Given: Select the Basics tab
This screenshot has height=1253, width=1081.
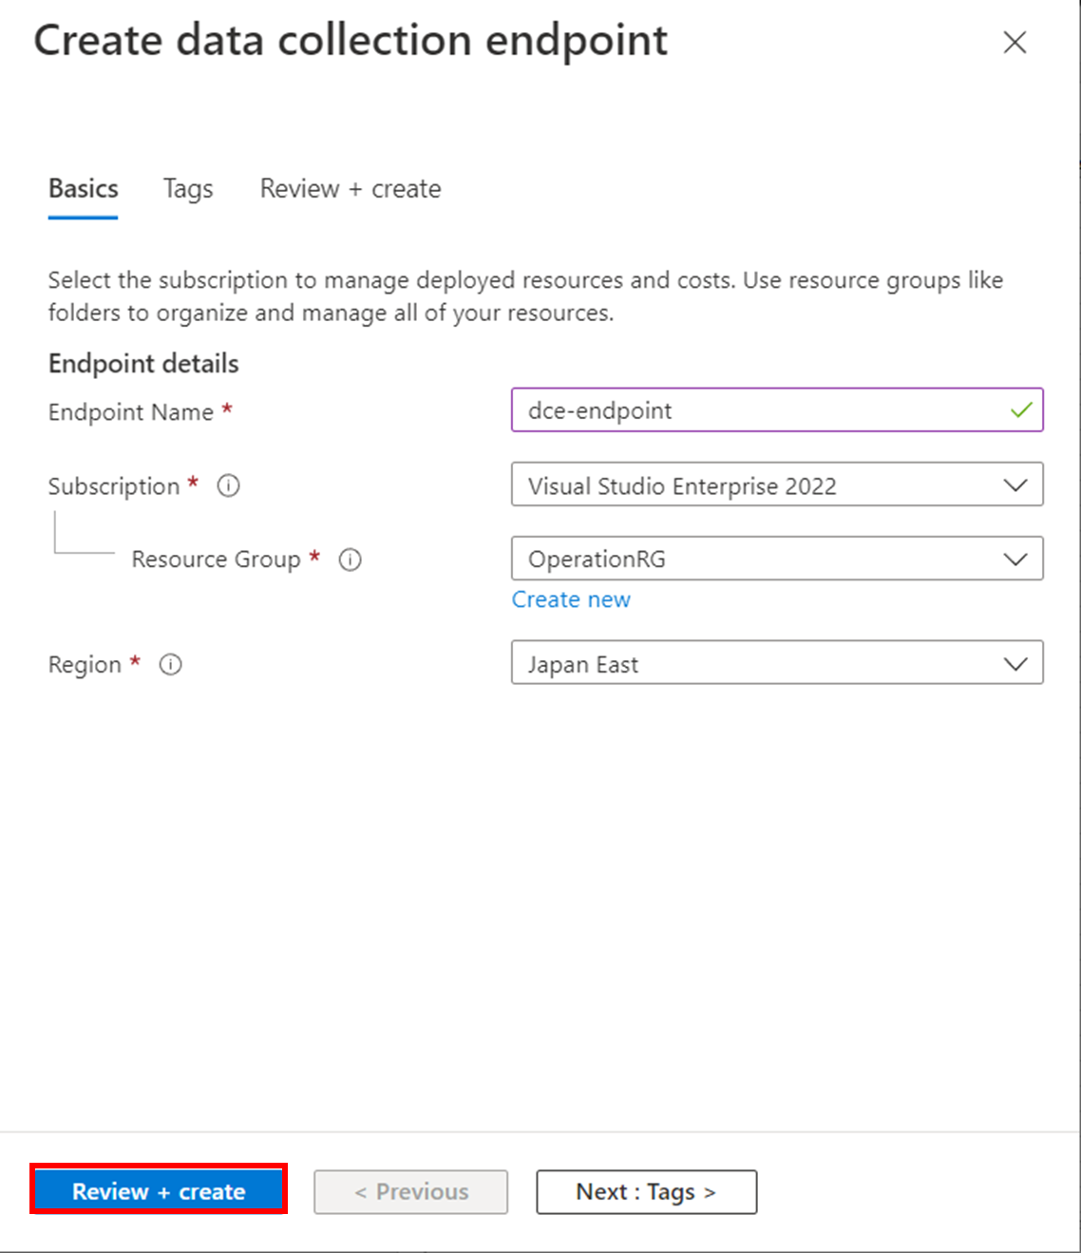Looking at the screenshot, I should [84, 189].
